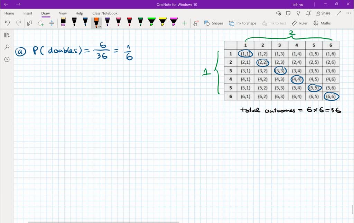
Task: Click the Undo arrow
Action: (x=7, y=23)
